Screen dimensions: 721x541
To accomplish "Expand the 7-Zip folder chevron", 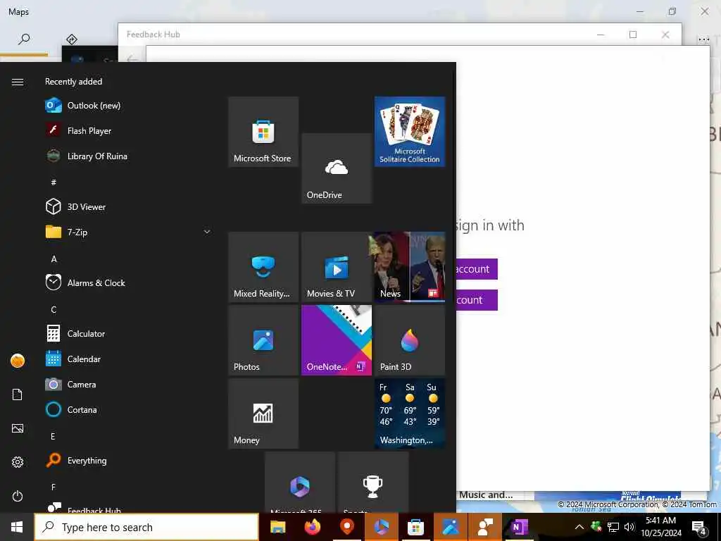I will pos(207,232).
